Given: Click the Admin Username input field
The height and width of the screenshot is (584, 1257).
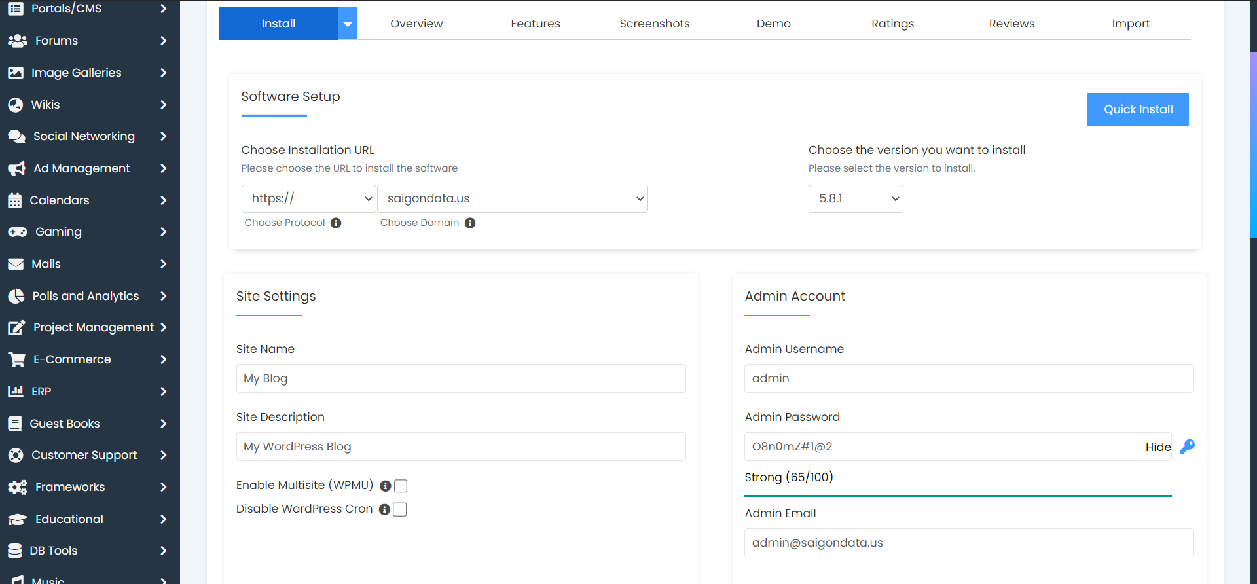Looking at the screenshot, I should (969, 378).
